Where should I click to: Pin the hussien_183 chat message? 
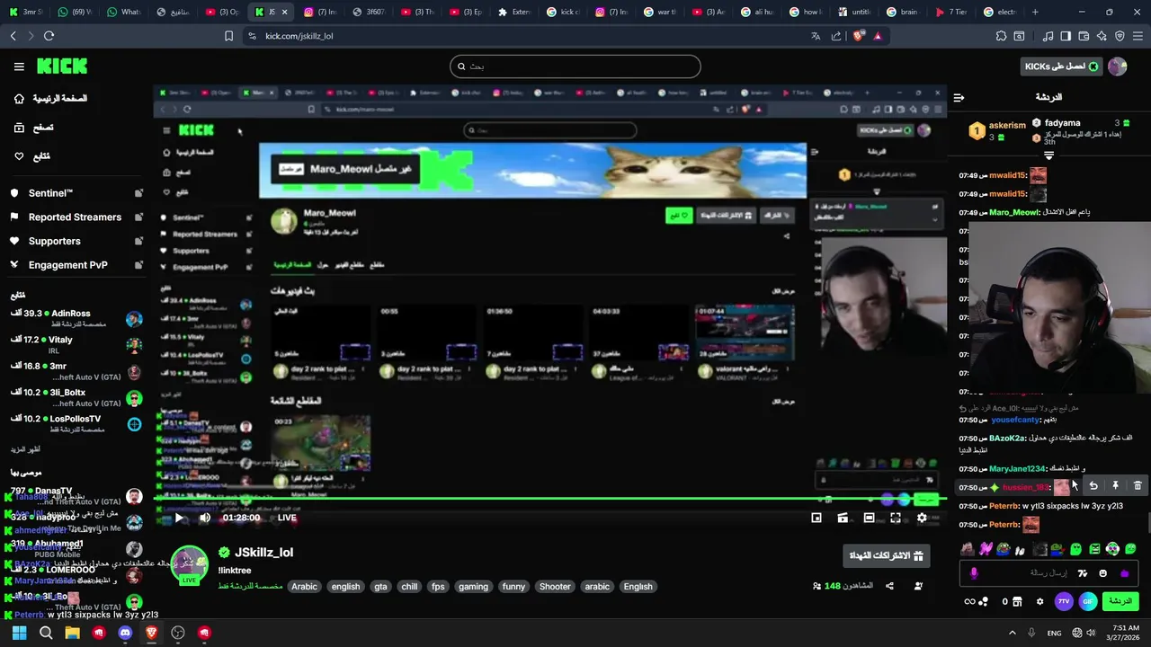click(x=1115, y=486)
